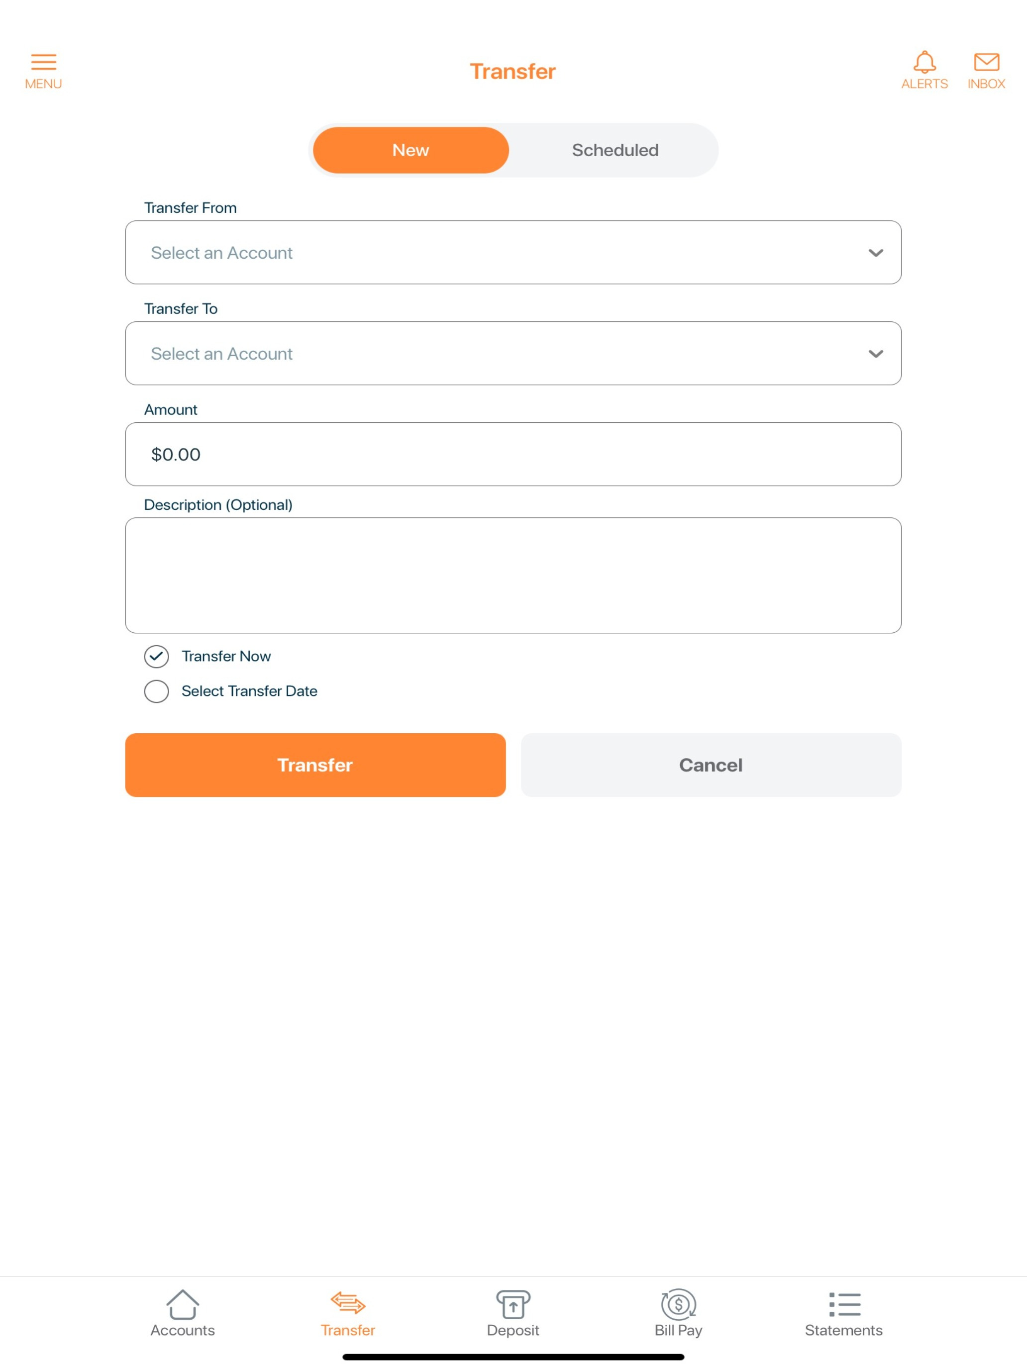Focus the Amount $0.00 field
This screenshot has width=1027, height=1369.
click(513, 454)
